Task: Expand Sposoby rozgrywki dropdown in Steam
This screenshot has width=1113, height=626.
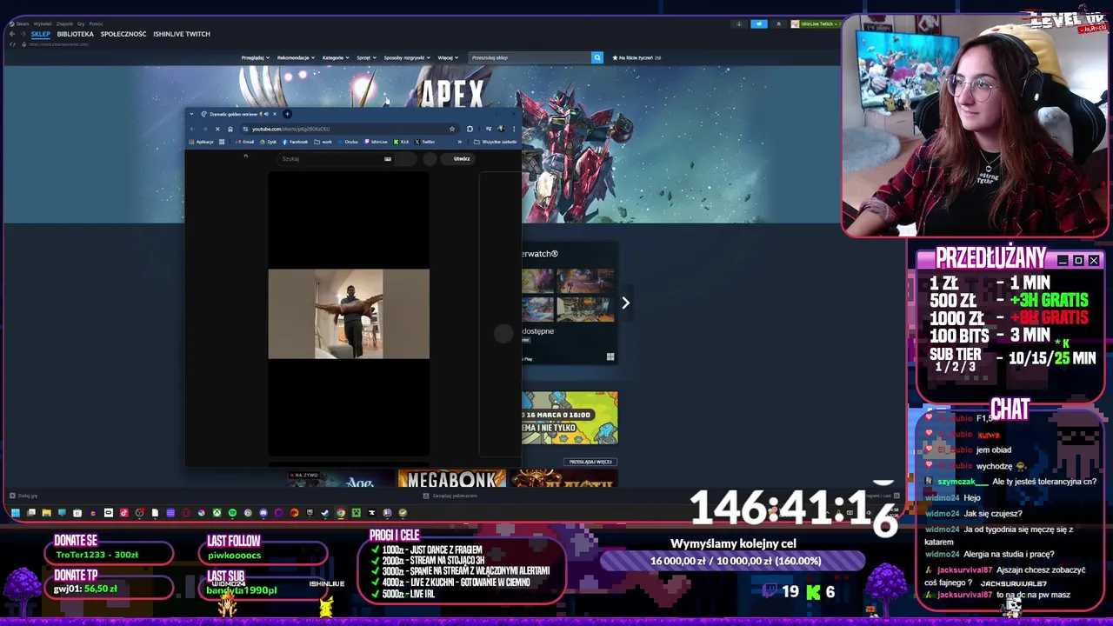Action: (407, 57)
